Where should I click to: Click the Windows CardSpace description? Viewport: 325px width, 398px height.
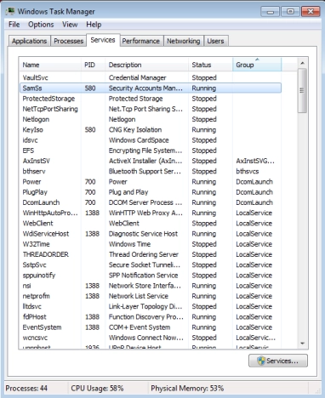139,140
